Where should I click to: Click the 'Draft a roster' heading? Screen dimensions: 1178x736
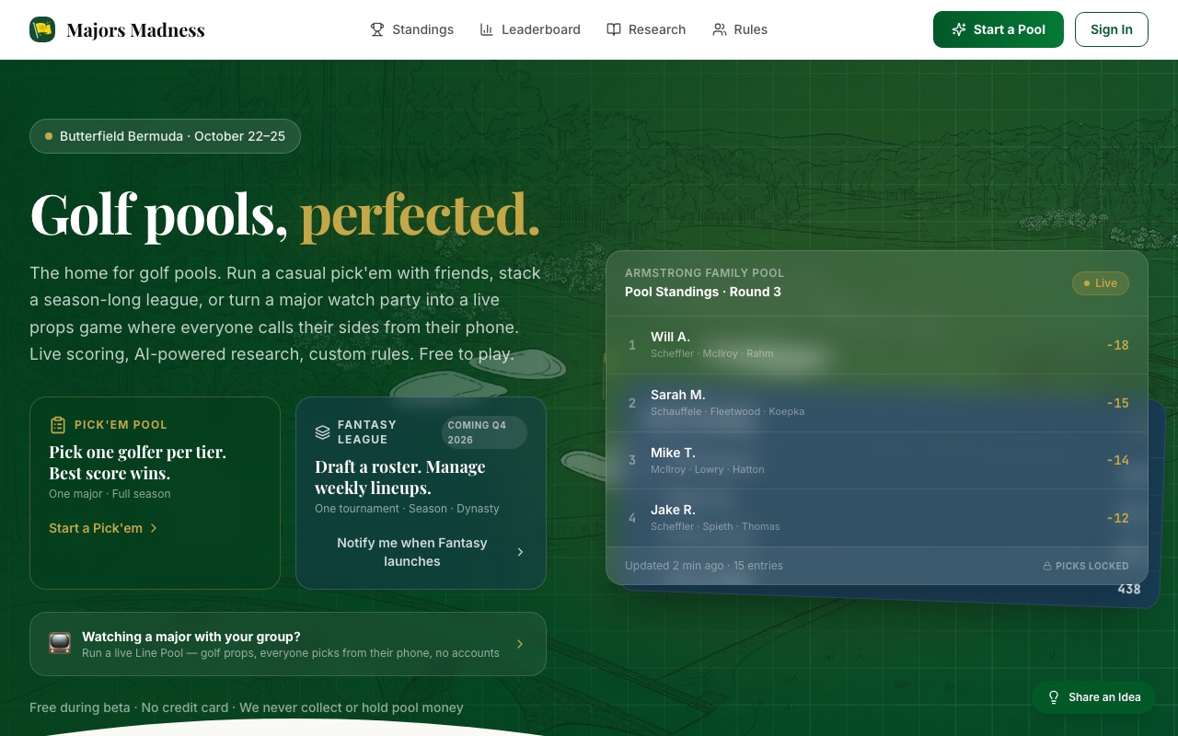click(400, 477)
